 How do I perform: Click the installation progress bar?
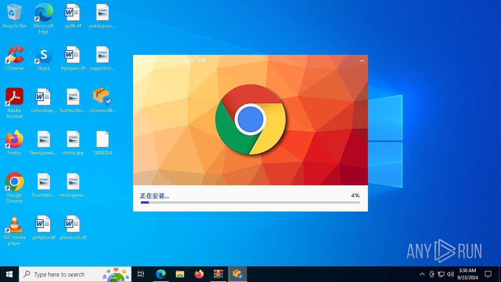[250, 202]
